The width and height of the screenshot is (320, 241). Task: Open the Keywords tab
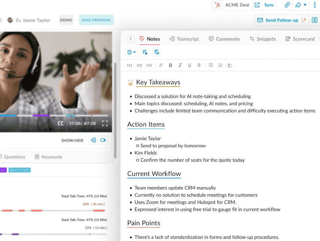(x=48, y=157)
